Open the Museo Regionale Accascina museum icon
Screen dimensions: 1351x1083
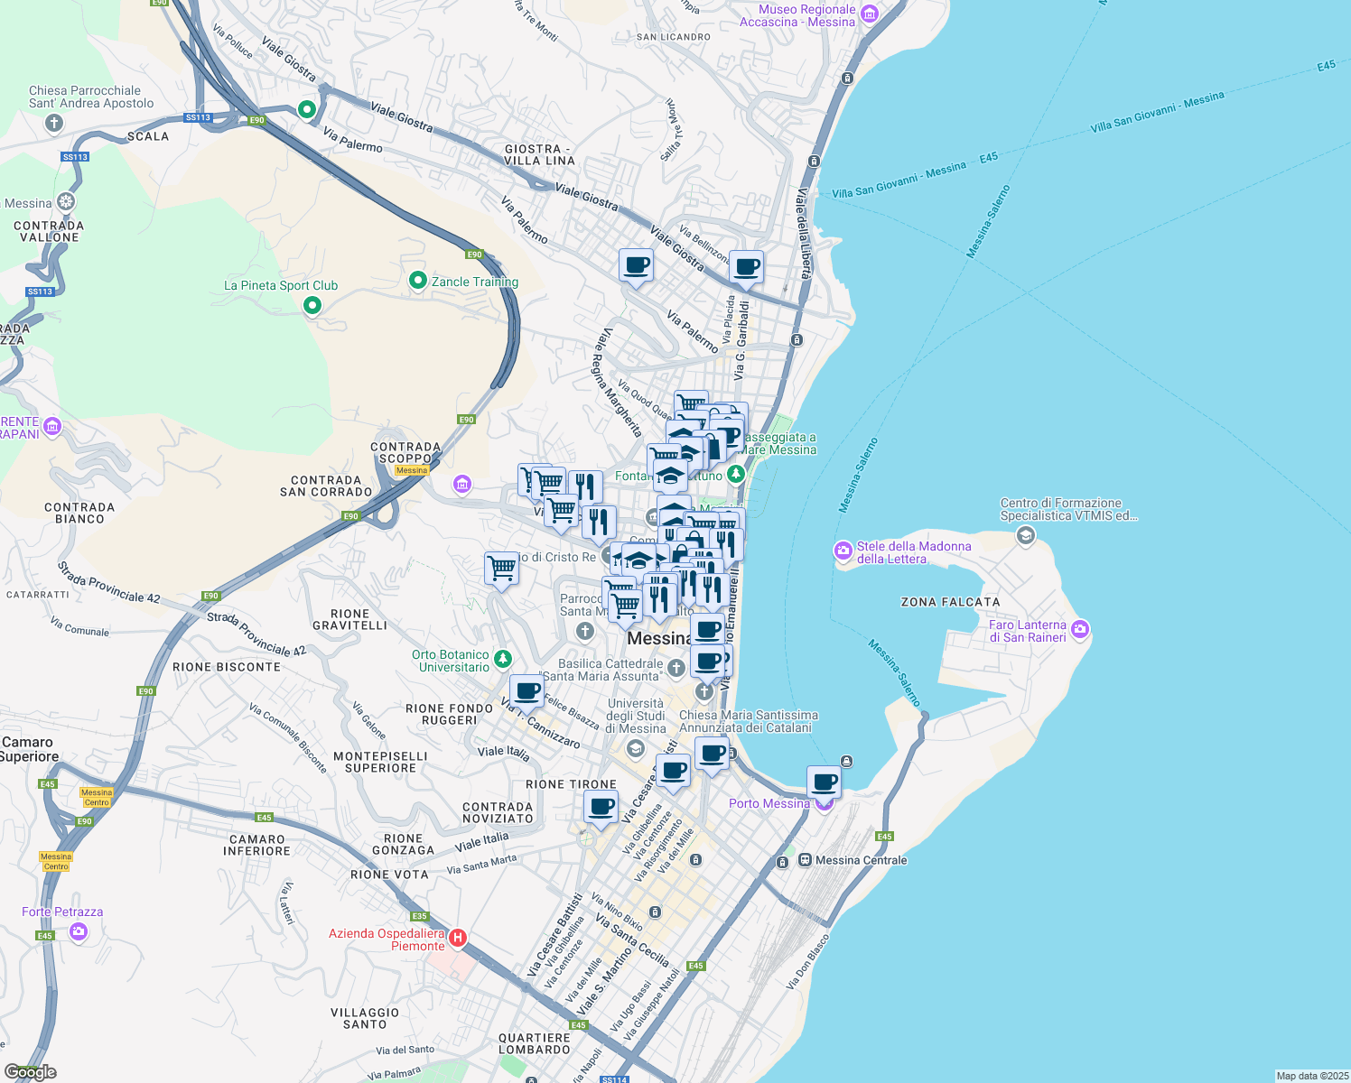869,14
